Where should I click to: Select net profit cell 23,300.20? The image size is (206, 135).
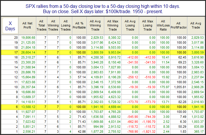(28, 62)
